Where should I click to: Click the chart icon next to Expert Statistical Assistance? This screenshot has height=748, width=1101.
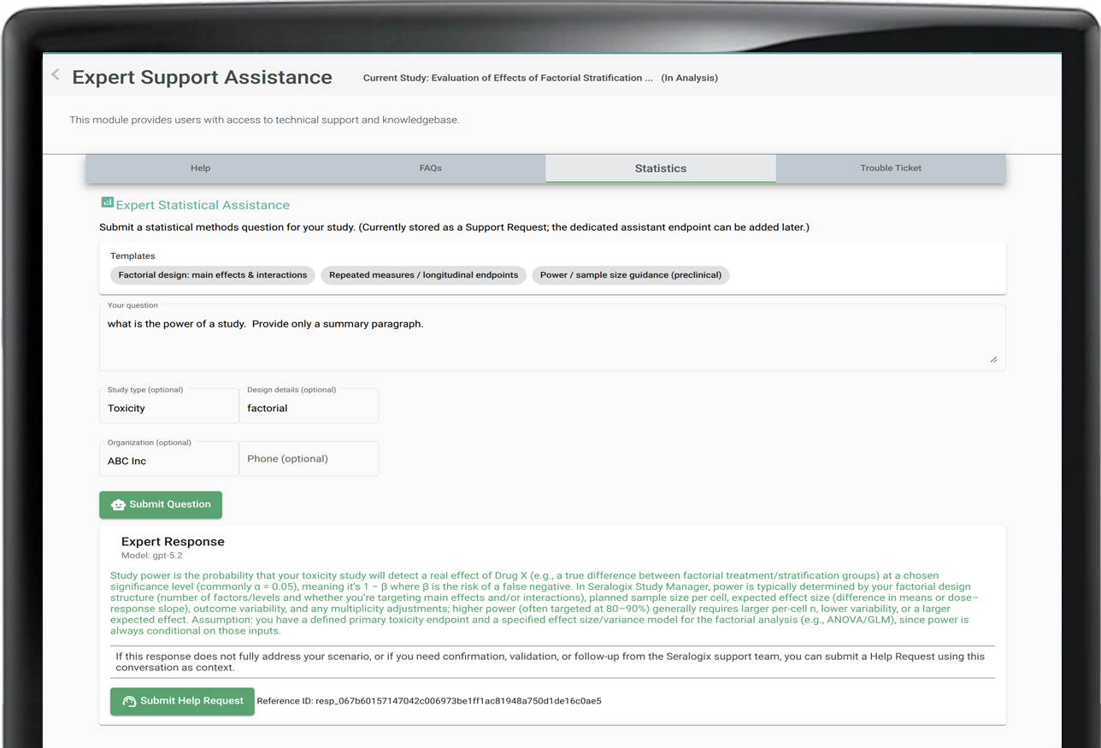coord(107,203)
